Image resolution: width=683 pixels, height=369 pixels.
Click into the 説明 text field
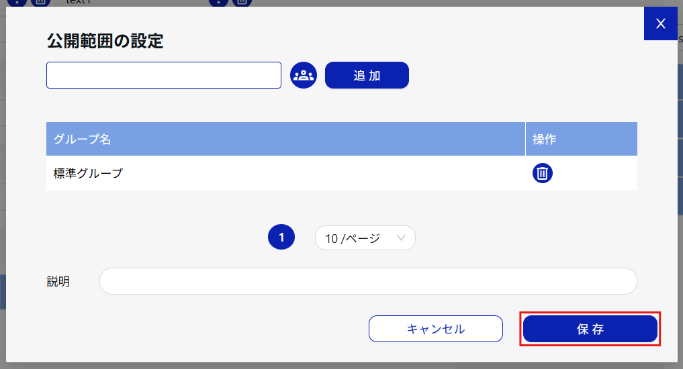coord(367,281)
